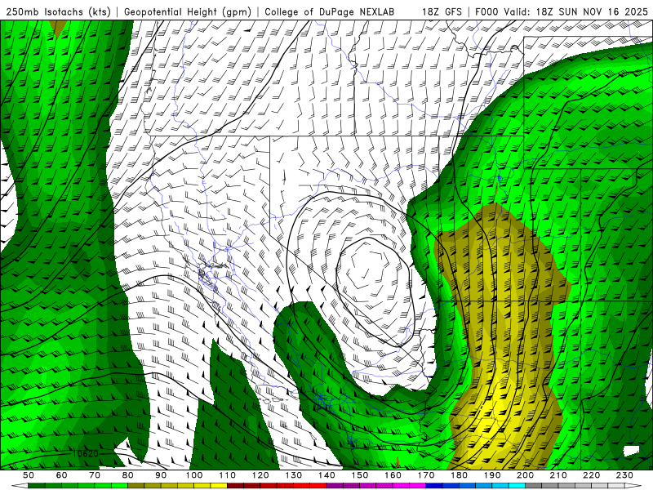Viewport: 653px width, 490px height.
Task: Select the dark maroon swatch starting at 110
Action: pyautogui.click(x=235, y=485)
